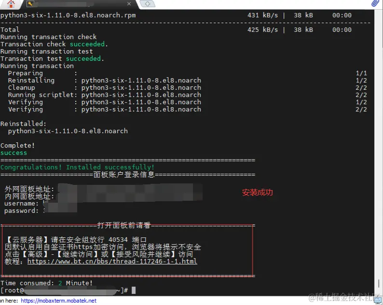Click the 'username:' label line
The image size is (383, 305).
click(21, 204)
